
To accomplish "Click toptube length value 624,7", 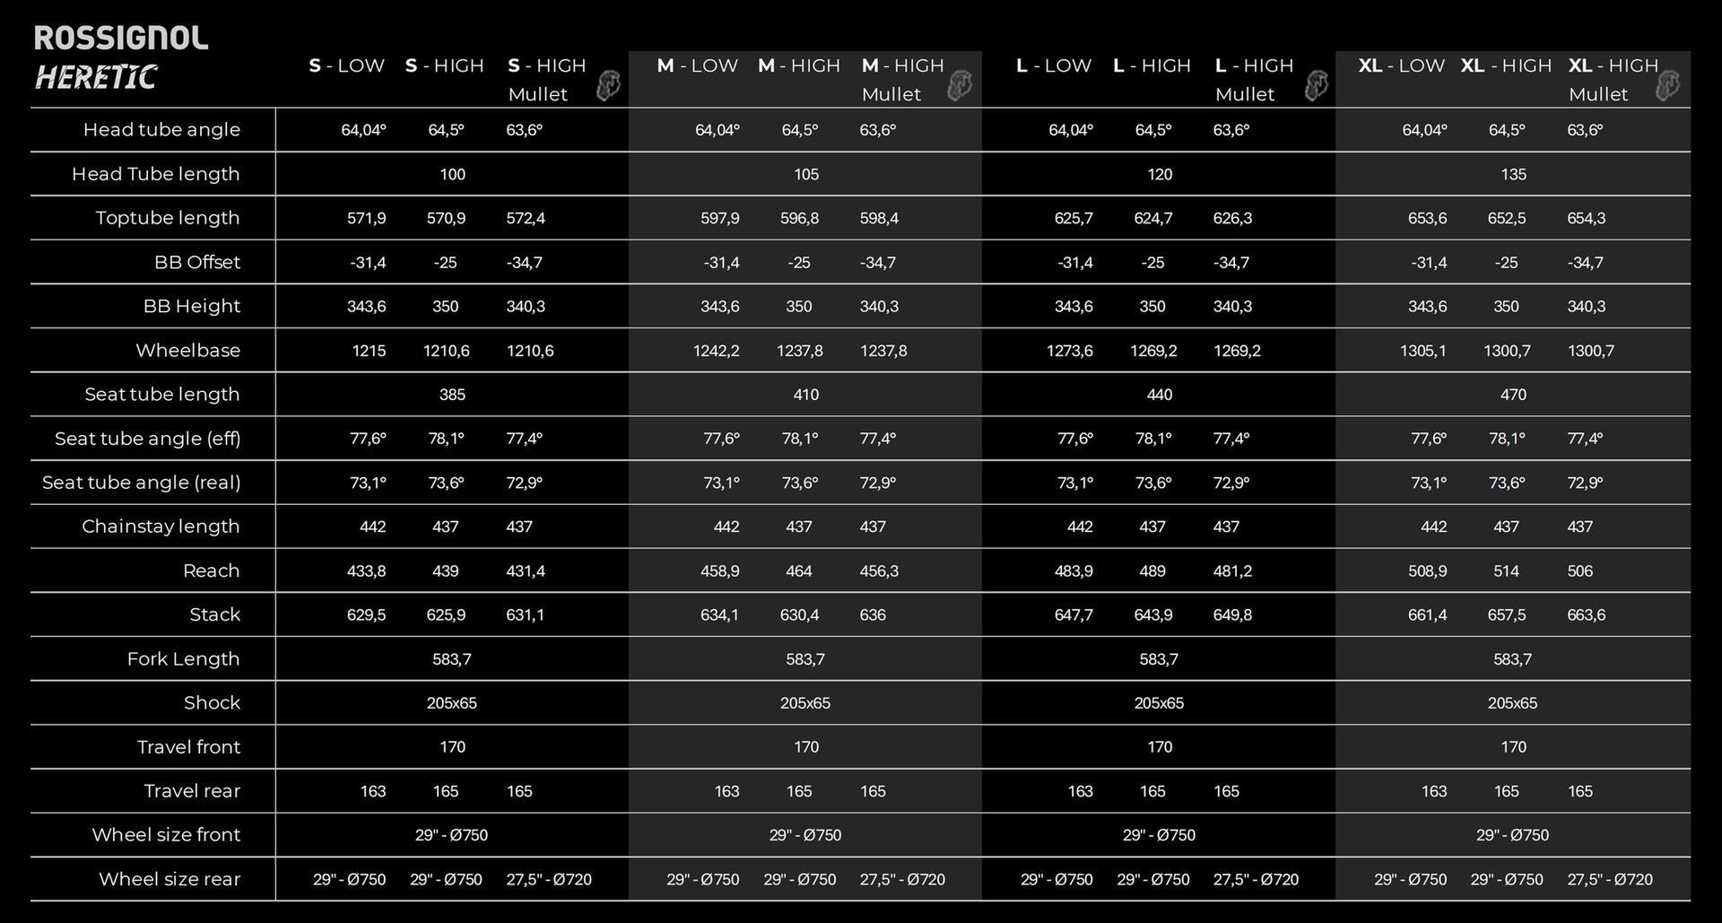I will coord(1153,218).
